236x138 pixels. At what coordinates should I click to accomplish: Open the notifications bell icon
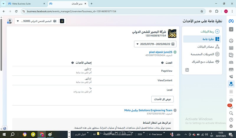click(x=231, y=106)
